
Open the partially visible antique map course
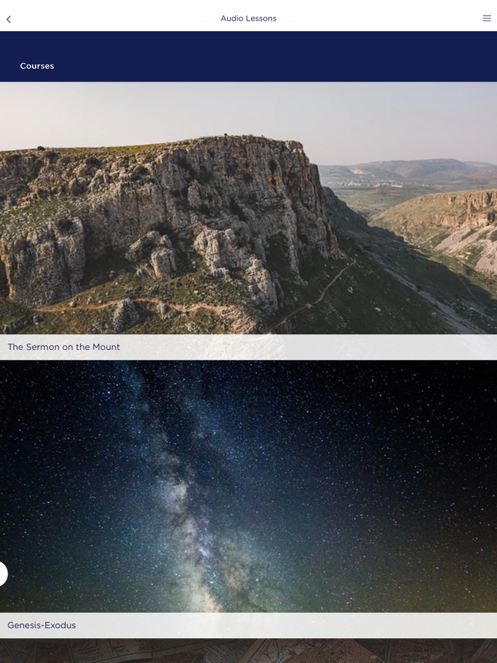(x=248, y=651)
